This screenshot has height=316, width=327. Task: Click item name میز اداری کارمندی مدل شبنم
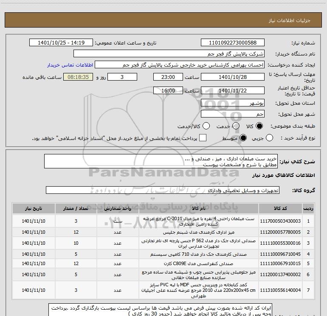pyautogui.click(x=199, y=232)
